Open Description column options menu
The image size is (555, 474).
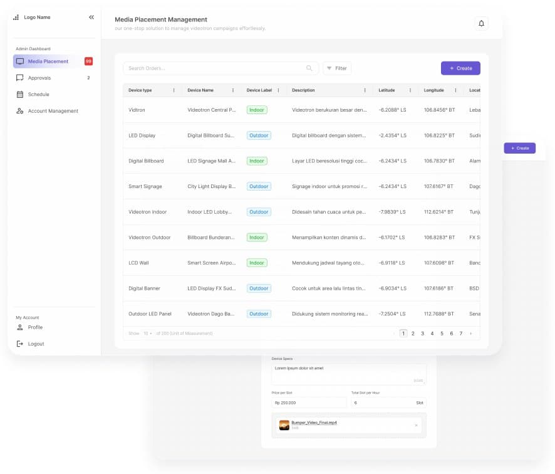pos(365,90)
